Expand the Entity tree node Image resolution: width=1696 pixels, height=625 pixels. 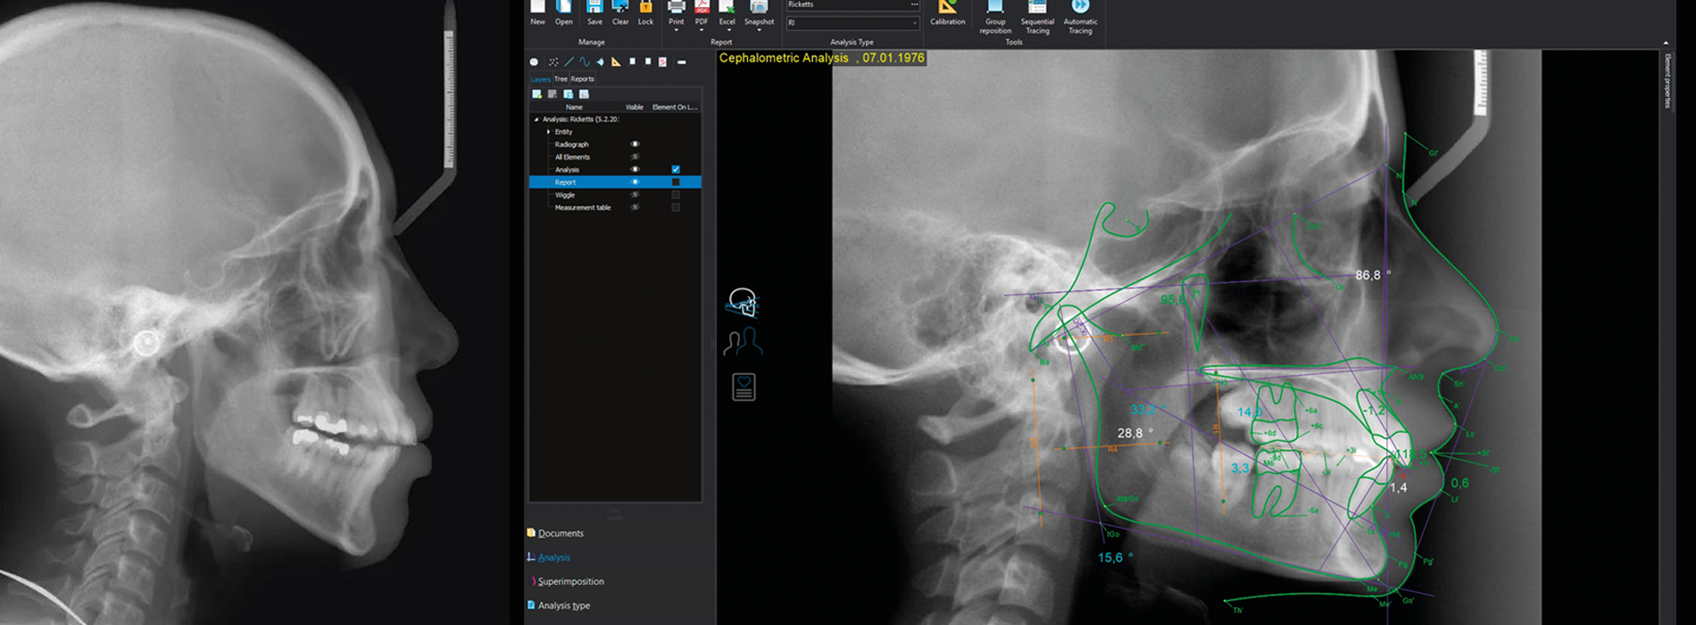549,132
